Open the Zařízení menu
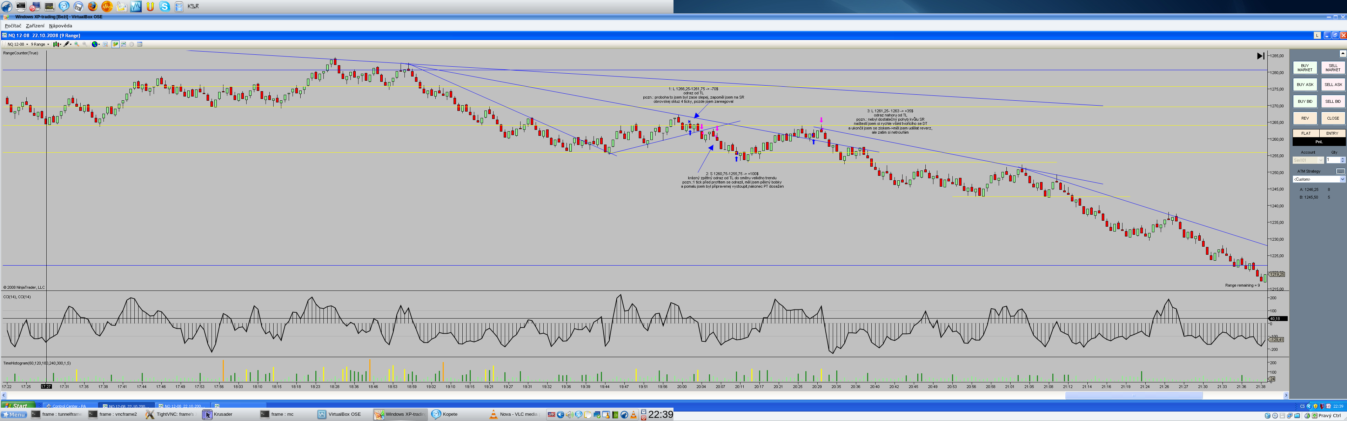 click(35, 26)
